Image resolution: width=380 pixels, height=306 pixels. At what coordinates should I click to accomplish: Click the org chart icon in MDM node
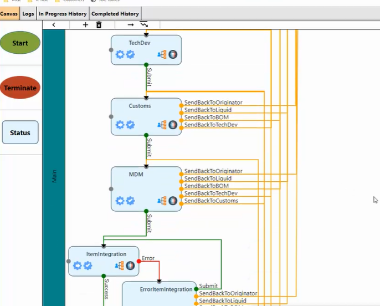[x=162, y=201]
